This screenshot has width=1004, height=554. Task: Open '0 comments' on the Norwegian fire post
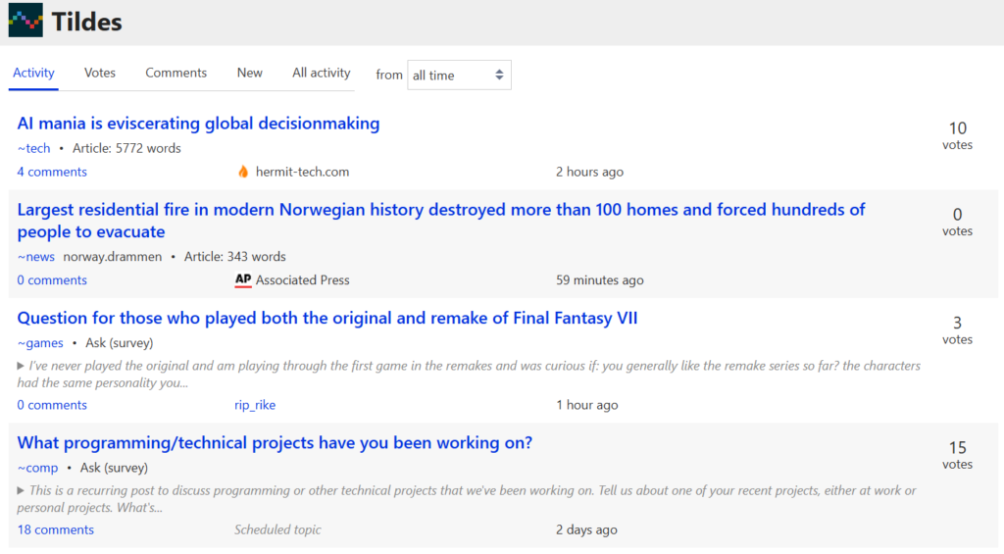pos(52,279)
